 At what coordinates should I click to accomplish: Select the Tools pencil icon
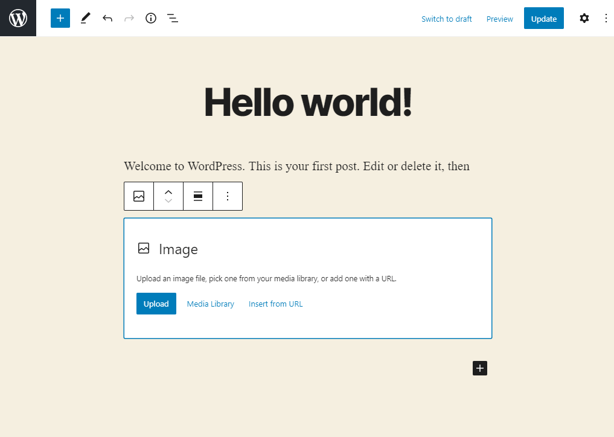(x=85, y=18)
